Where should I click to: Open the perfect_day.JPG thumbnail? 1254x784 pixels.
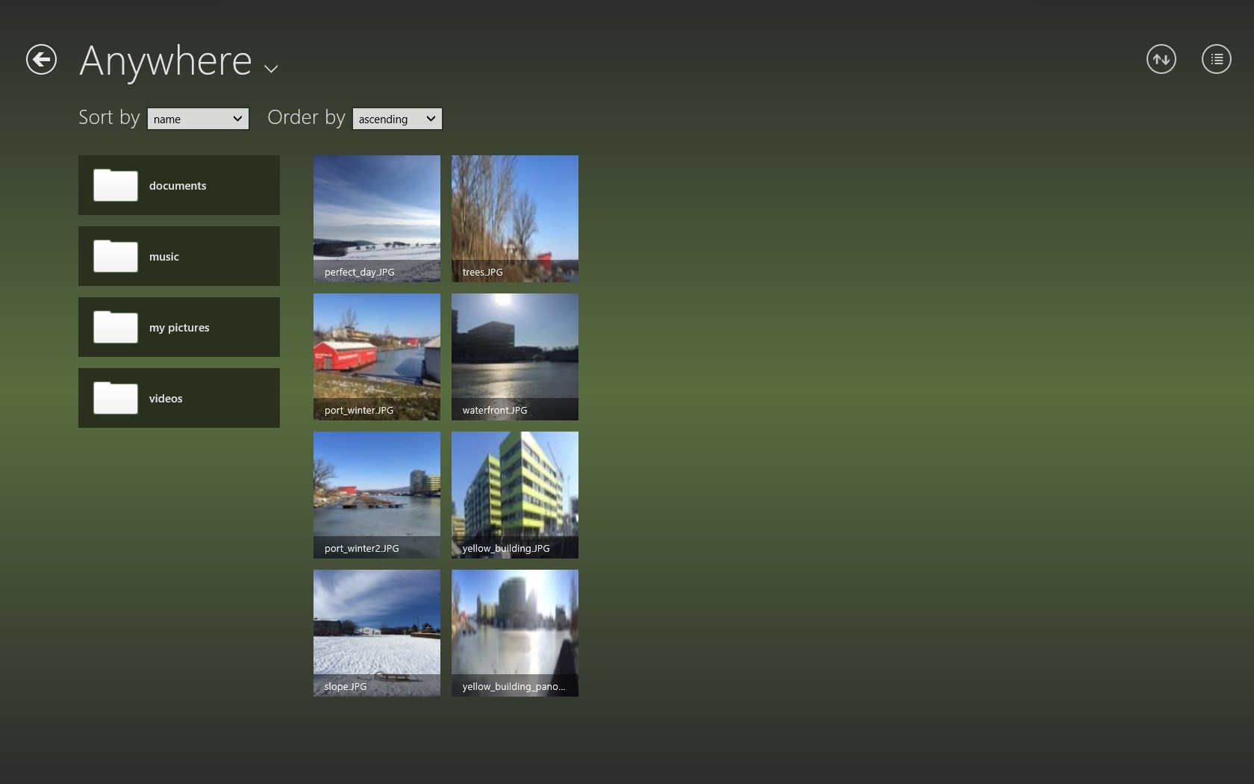click(x=377, y=218)
